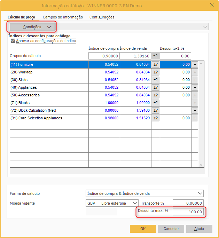
Task: Click scrollbar down arrow in groups table
Action: pyautogui.click(x=201, y=165)
